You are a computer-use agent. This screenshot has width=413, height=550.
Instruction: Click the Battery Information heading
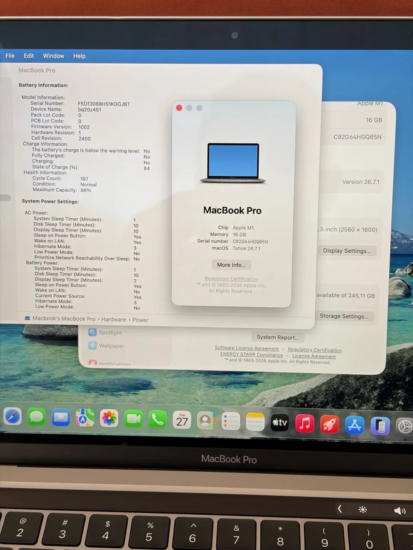[43, 85]
